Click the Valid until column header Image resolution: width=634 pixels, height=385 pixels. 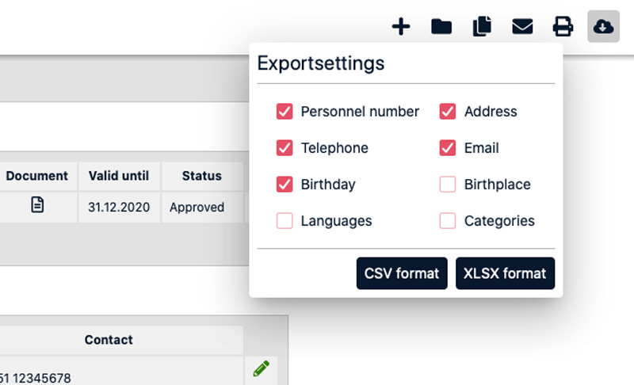pyautogui.click(x=119, y=176)
